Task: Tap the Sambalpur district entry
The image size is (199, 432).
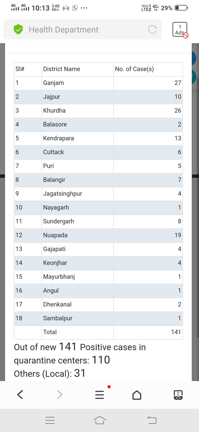Action: coord(98,319)
